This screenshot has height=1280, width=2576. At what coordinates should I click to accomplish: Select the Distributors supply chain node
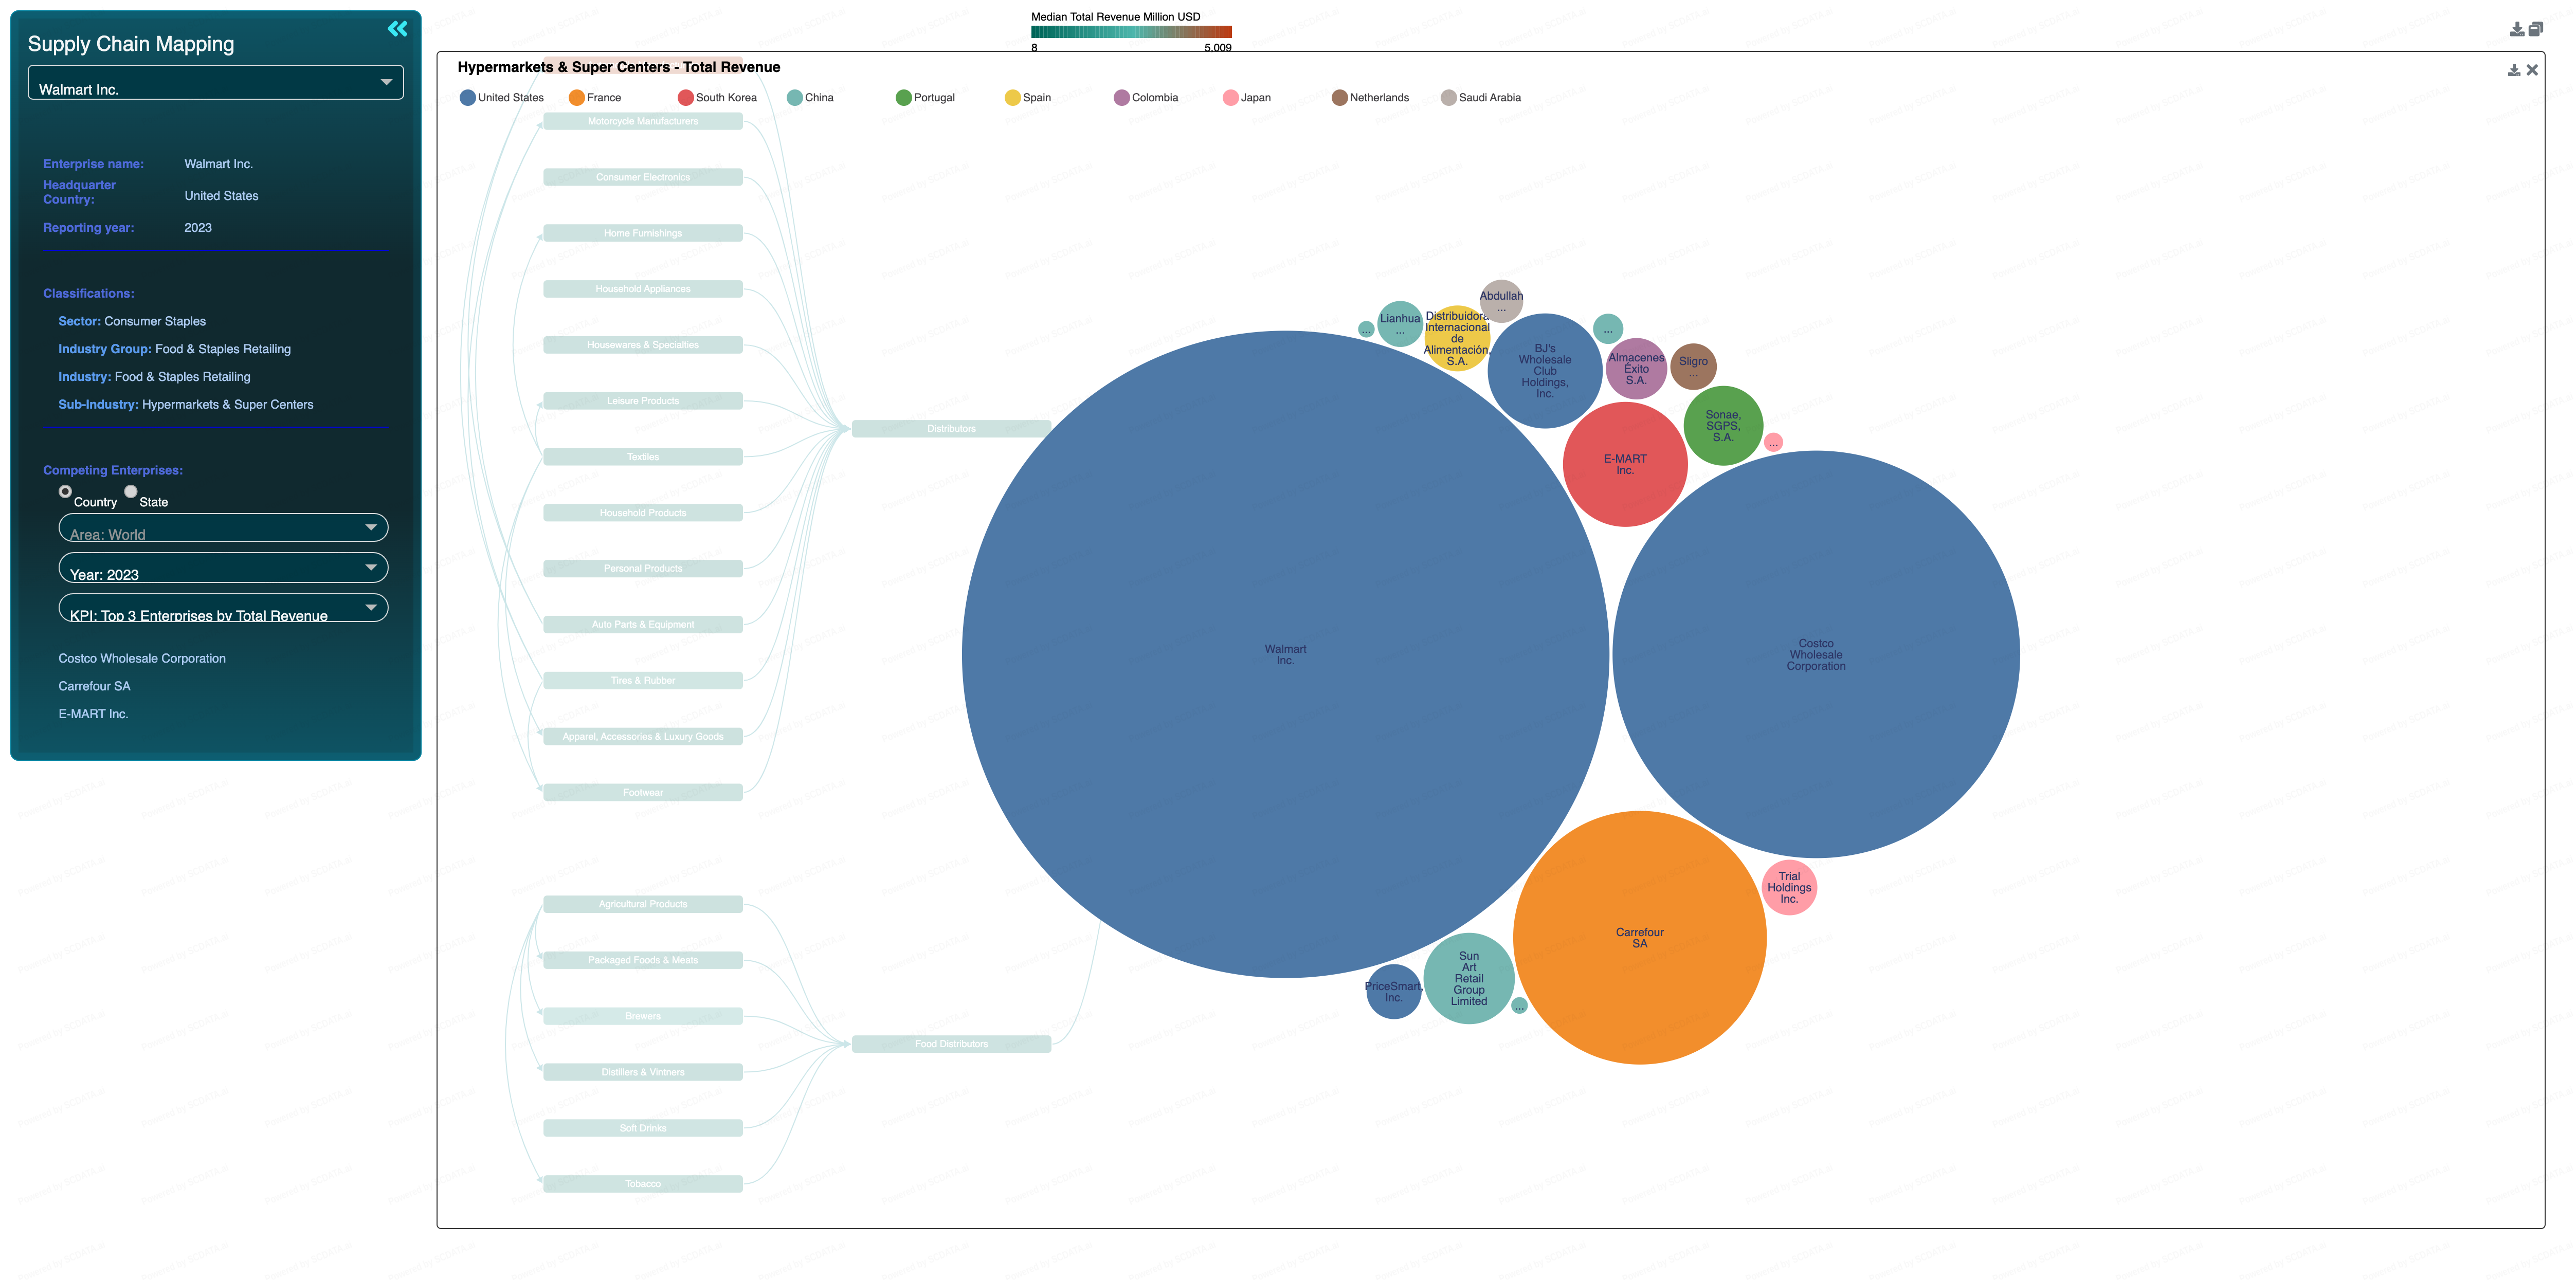click(951, 429)
